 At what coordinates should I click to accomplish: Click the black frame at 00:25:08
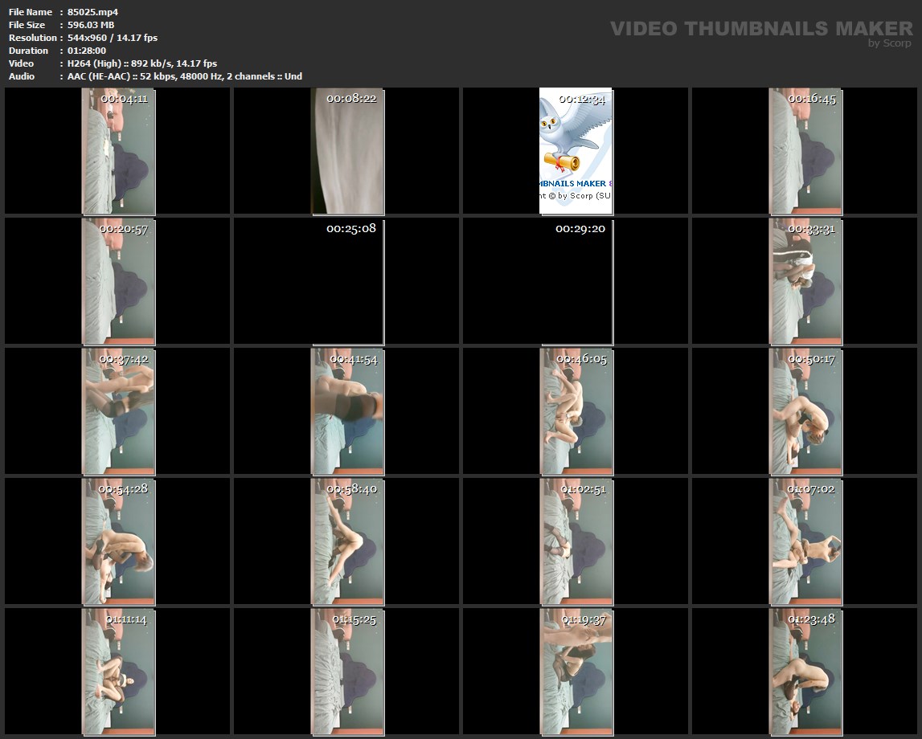347,281
